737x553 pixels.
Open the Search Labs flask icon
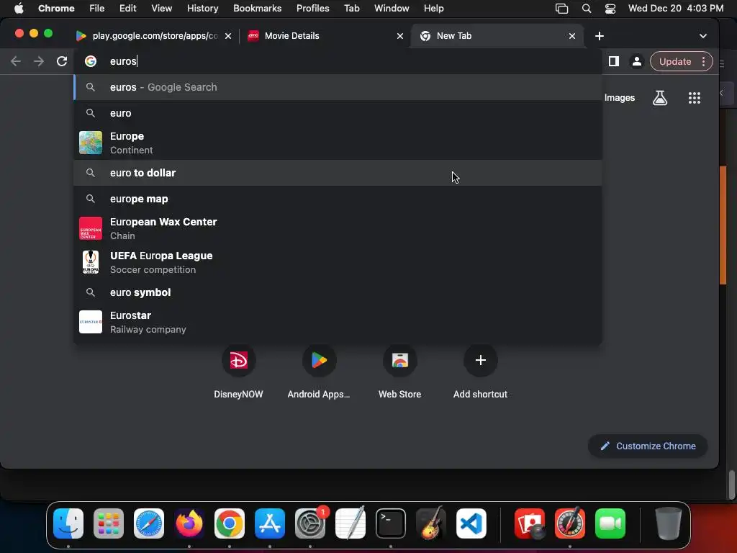(x=660, y=98)
